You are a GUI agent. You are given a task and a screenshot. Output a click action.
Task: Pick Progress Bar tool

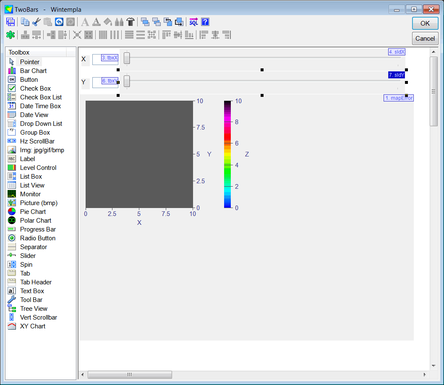pos(38,229)
